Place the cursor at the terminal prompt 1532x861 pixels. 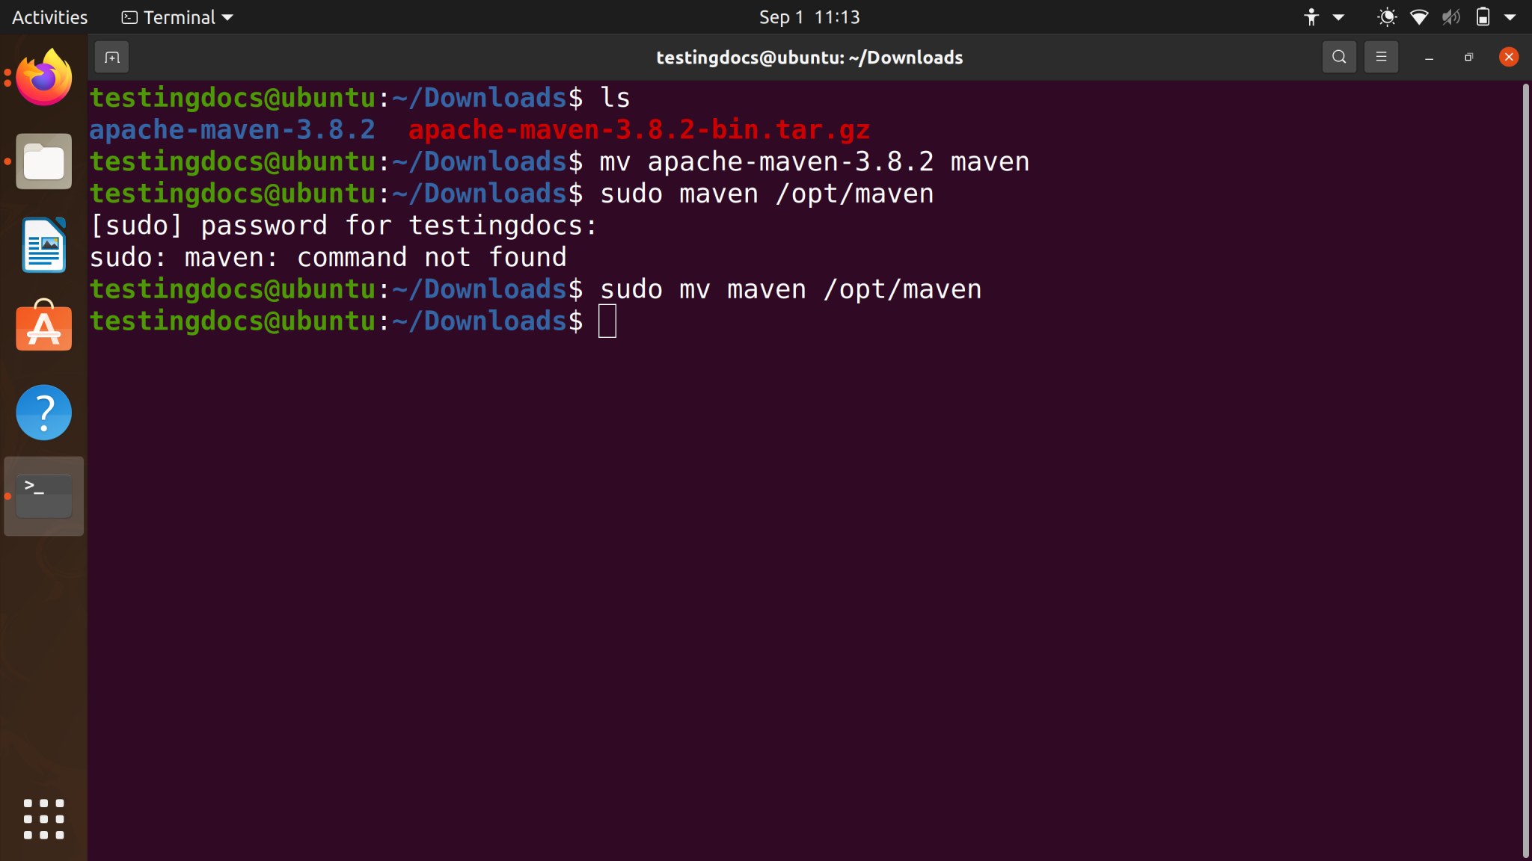tap(606, 321)
